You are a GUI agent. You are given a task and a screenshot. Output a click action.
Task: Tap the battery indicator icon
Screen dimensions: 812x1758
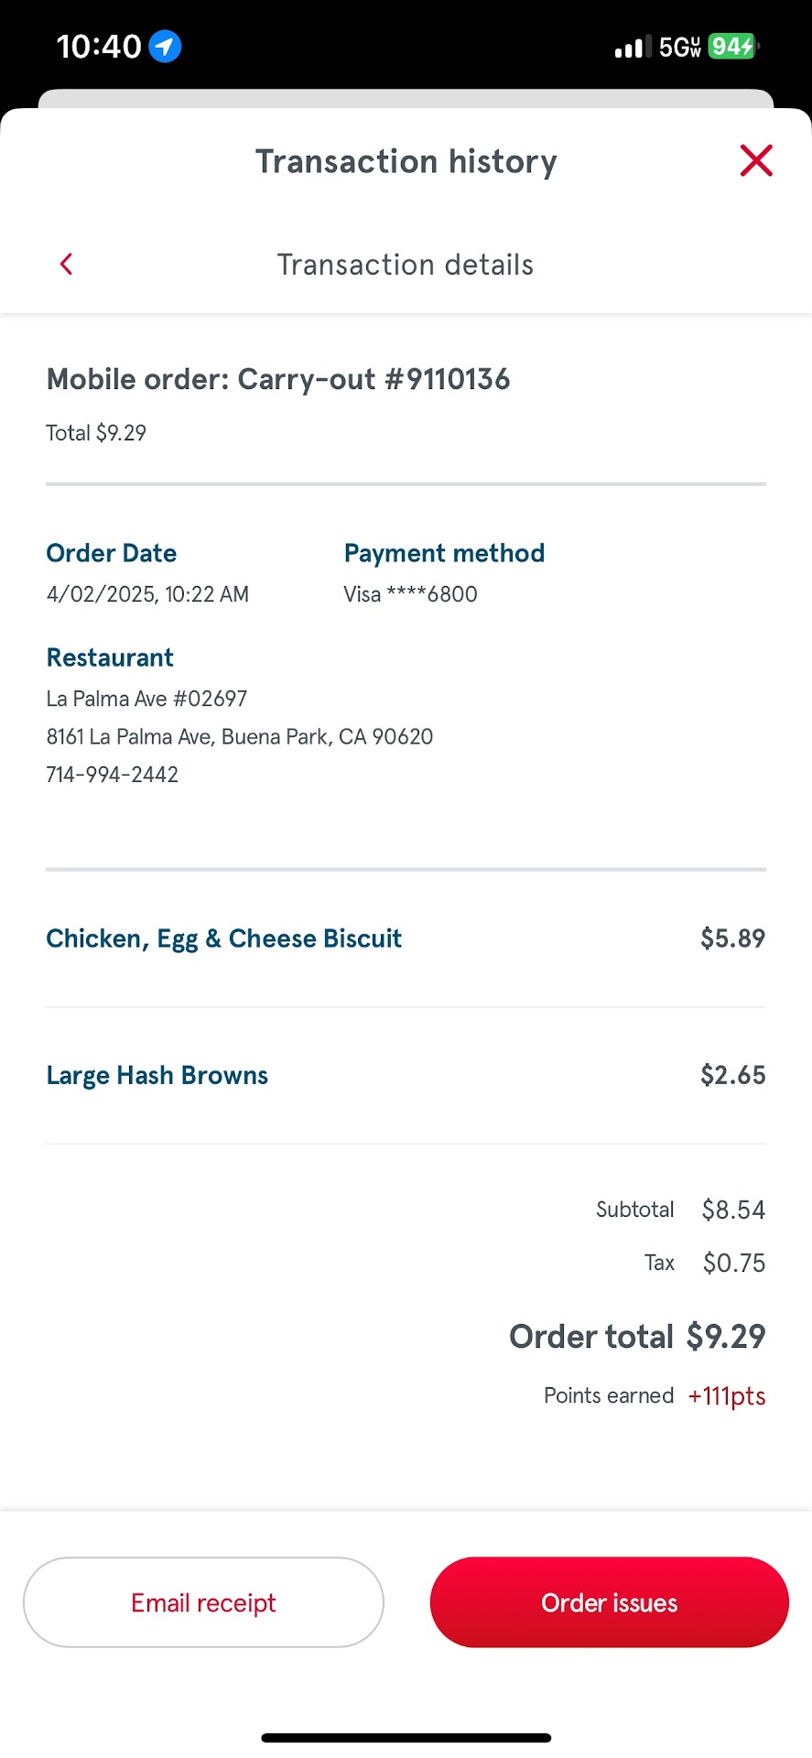pyautogui.click(x=733, y=46)
